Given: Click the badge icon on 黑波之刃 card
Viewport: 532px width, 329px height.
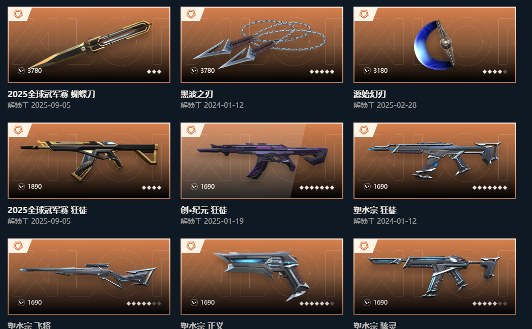Looking at the screenshot, I should (x=191, y=14).
